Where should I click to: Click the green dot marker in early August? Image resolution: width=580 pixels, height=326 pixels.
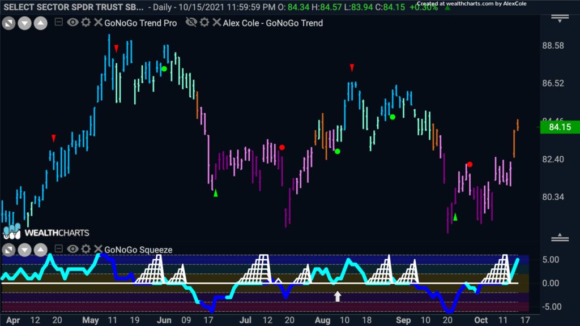click(x=338, y=152)
